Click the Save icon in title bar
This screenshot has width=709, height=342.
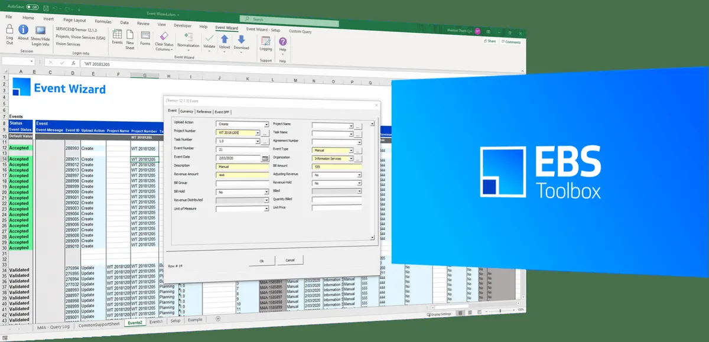(47, 7)
